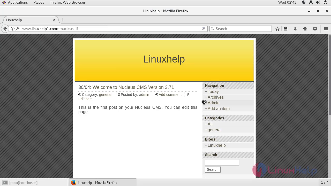Click the Linuxhelp site header title
This screenshot has width=331, height=186.
[164, 59]
